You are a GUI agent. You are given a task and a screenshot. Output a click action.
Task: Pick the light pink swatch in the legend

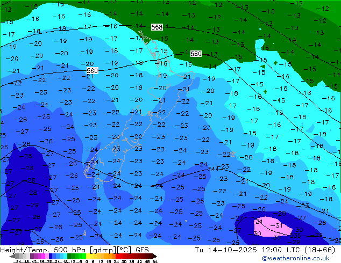pos(47,257)
